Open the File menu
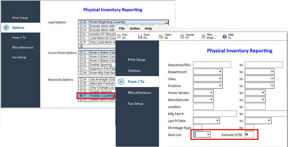The image size is (288, 147). click(122, 29)
